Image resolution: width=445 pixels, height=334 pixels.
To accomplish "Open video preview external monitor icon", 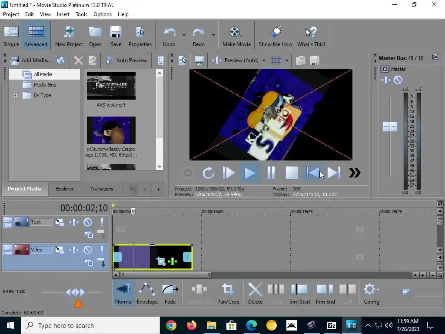I will 199,60.
